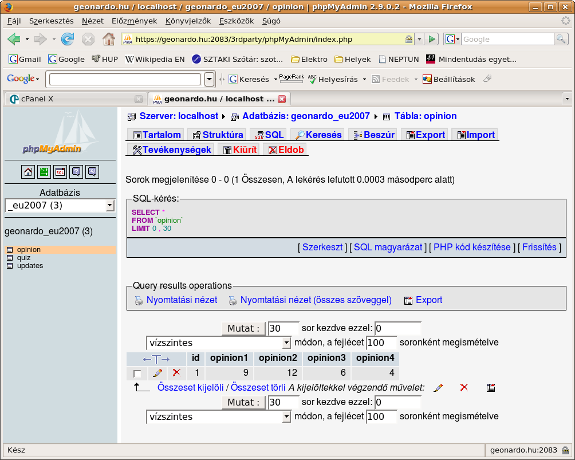Click the Stop loading icon
Image resolution: width=575 pixels, height=460 pixels.
point(88,39)
